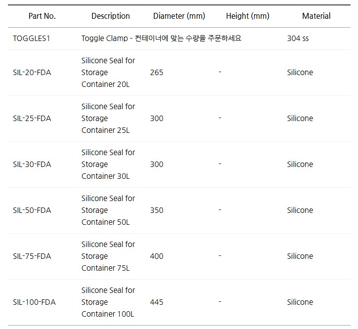Click Silicone Seal for Storage Container 25L
Image resolution: width=358 pixels, height=329 pixels.
point(108,119)
